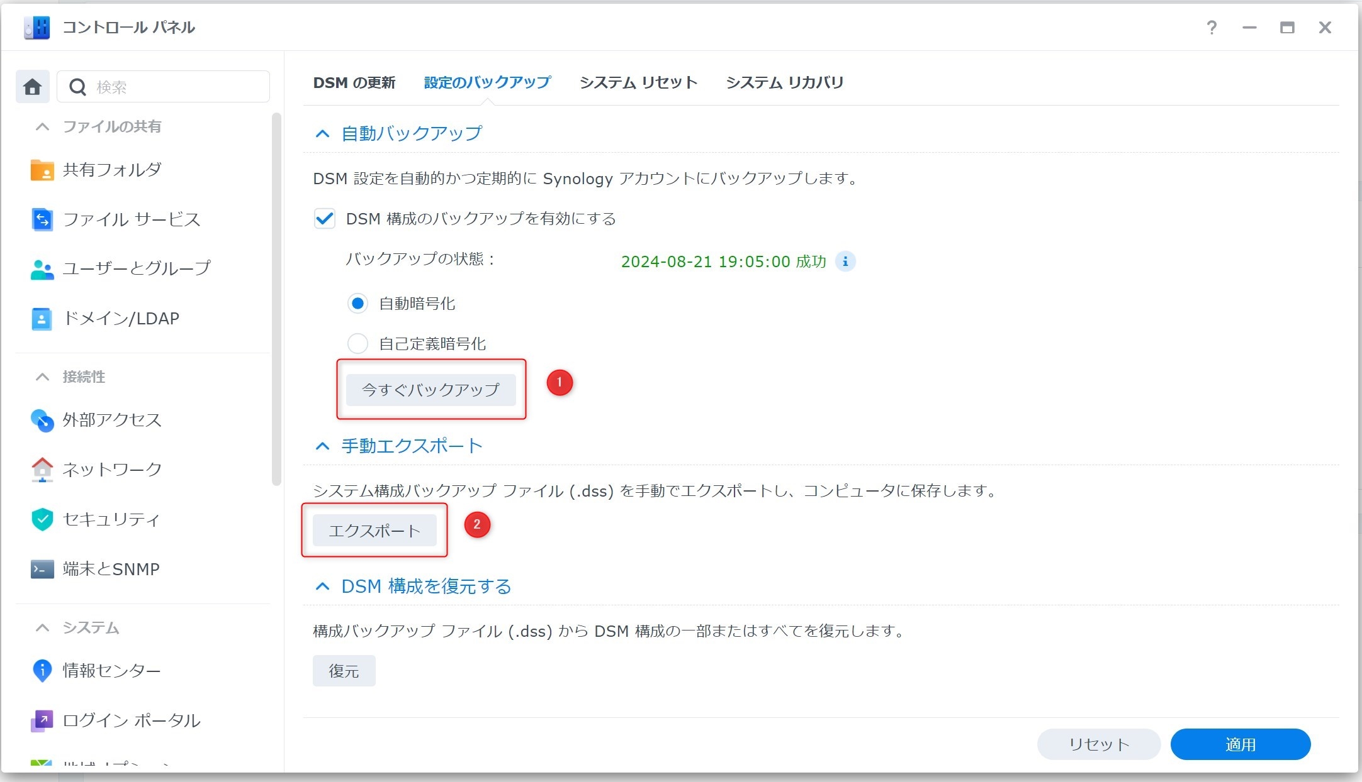Open File Services (ファイル サービス) icon
This screenshot has width=1362, height=782.
pyautogui.click(x=42, y=219)
